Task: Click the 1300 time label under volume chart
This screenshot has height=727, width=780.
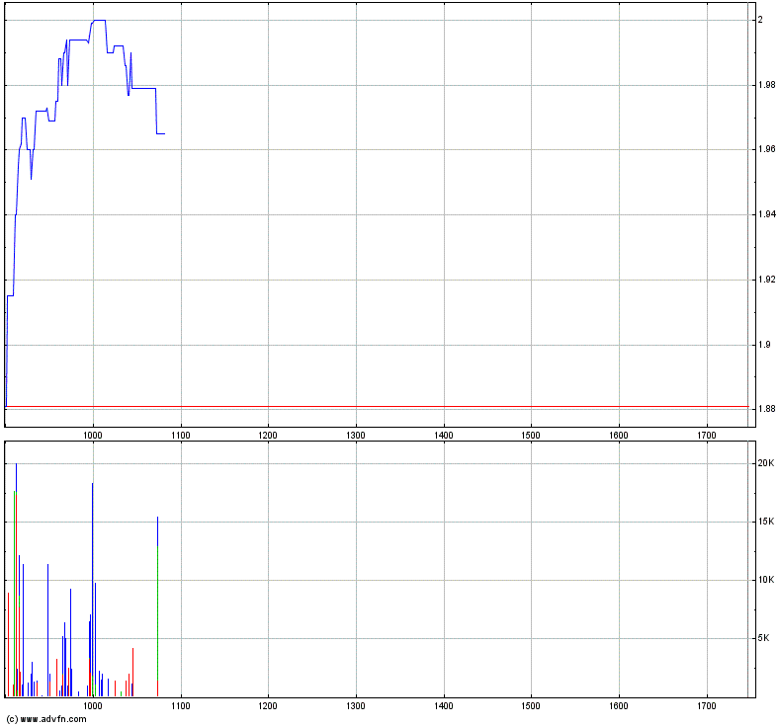Action: 356,707
